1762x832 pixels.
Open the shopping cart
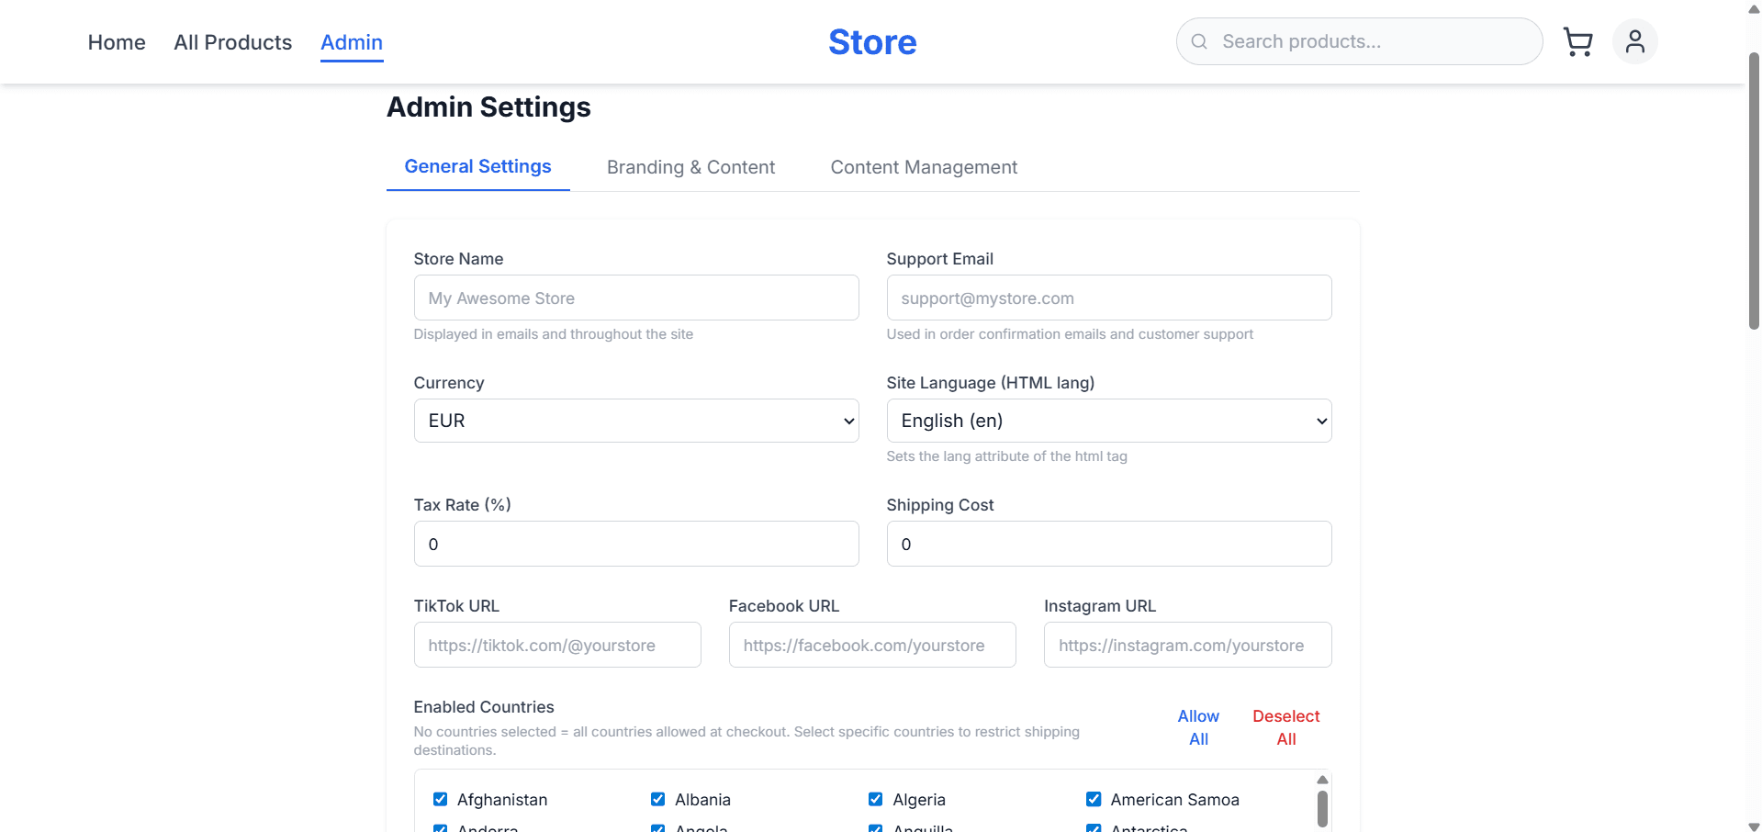pyautogui.click(x=1578, y=41)
